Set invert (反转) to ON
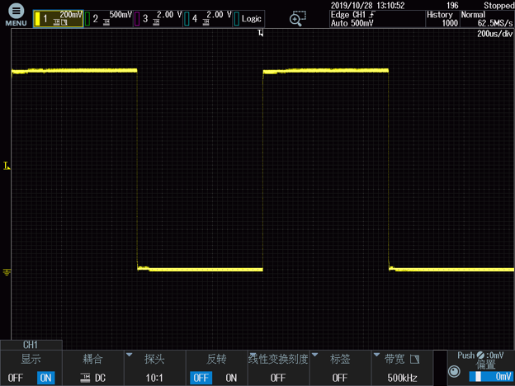The height and width of the screenshot is (386, 515). (231, 378)
